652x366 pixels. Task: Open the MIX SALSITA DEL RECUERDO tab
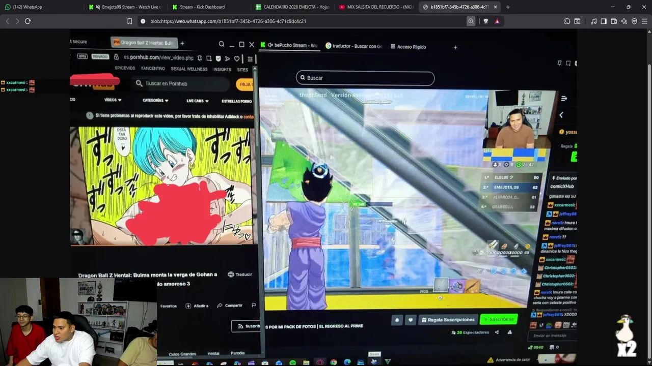click(377, 7)
